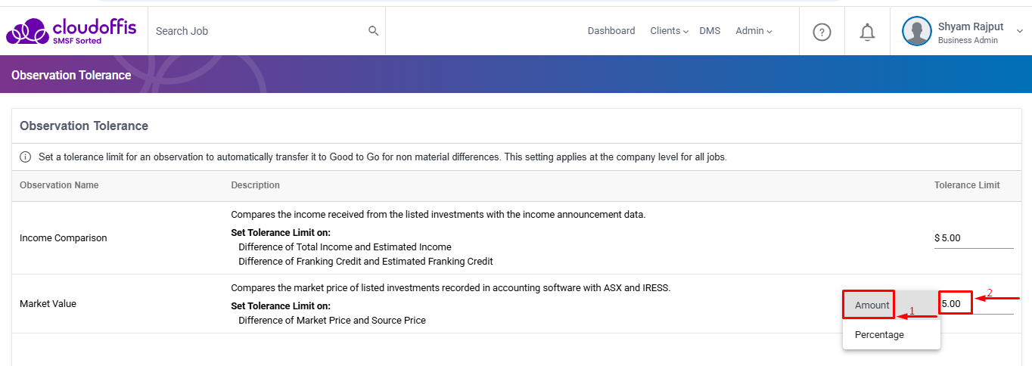
Task: Click the Income Comparison tolerance limit field
Action: (x=974, y=237)
